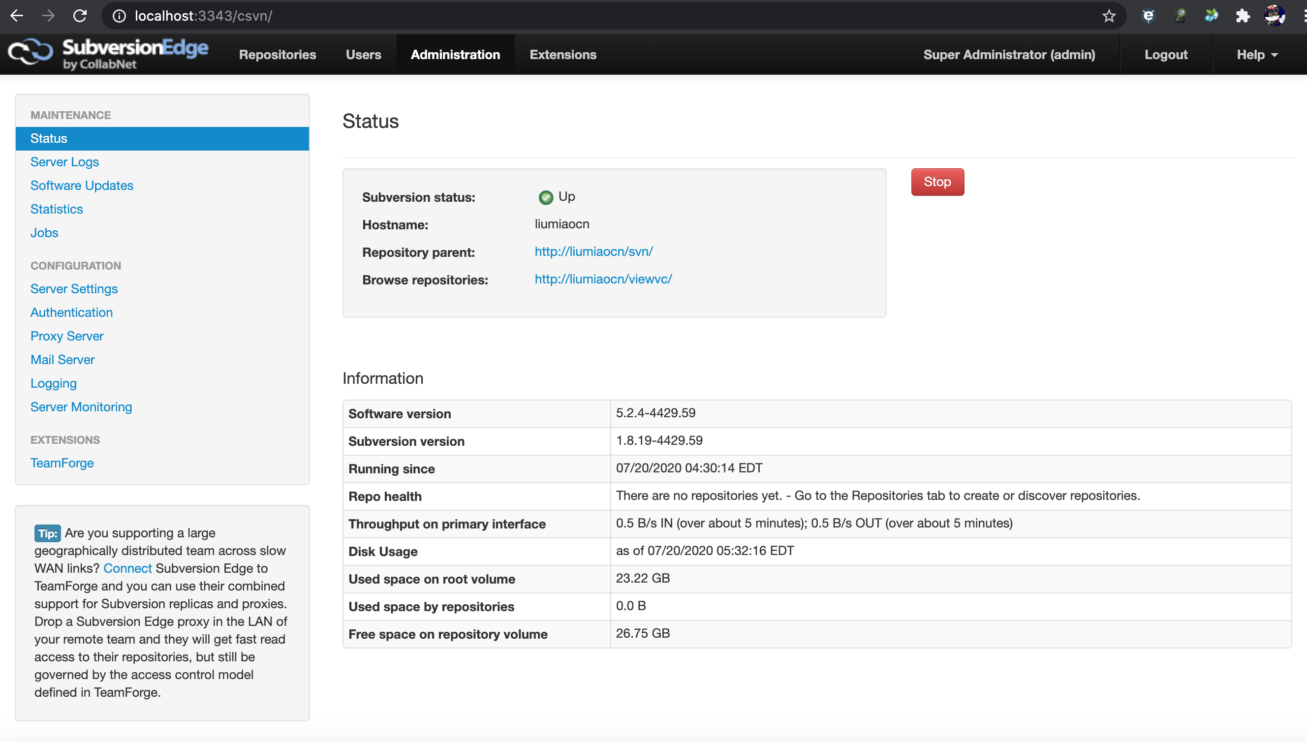
Task: Open the Connect link in the Tip box
Action: (x=127, y=568)
